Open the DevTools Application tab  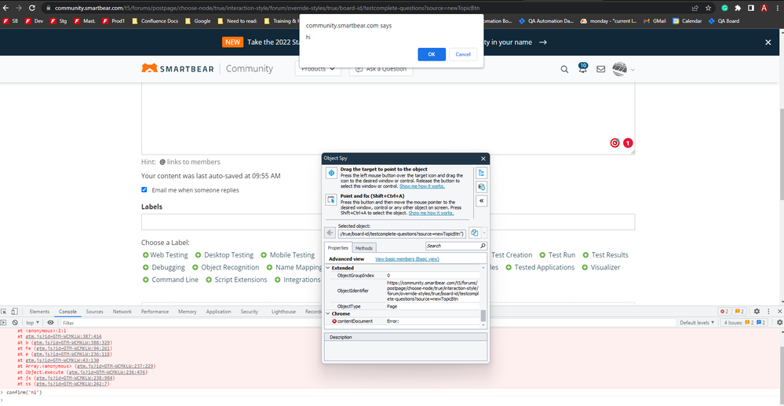[218, 312]
